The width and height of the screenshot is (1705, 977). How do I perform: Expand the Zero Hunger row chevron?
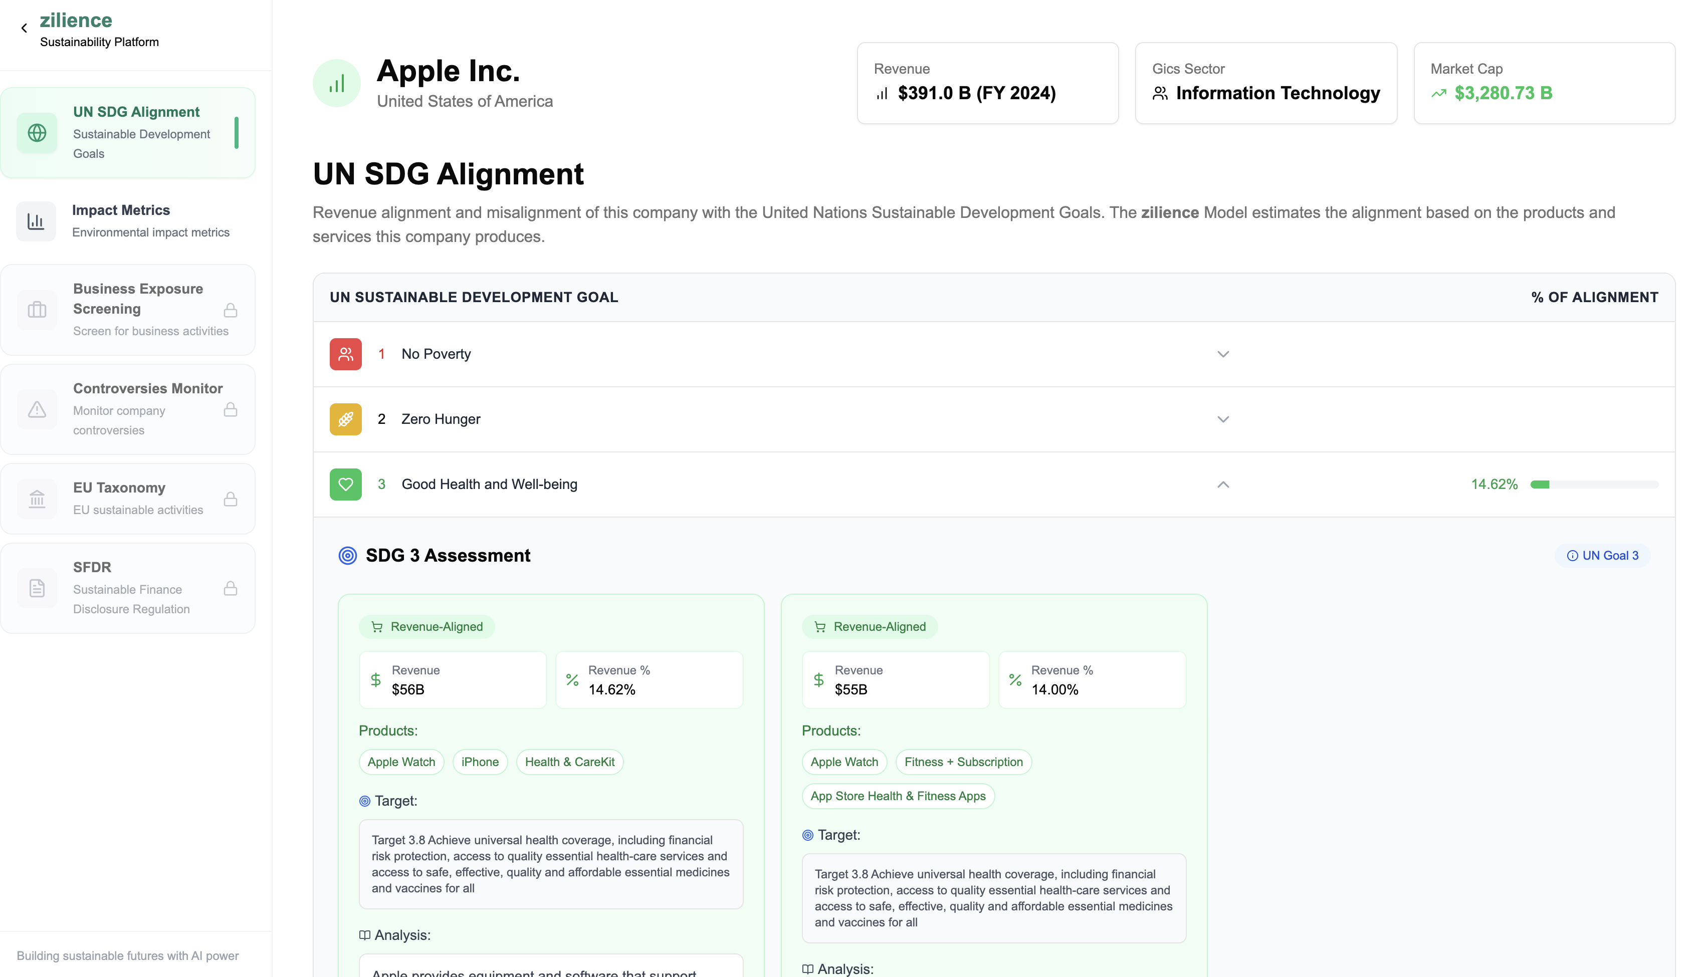(x=1222, y=419)
